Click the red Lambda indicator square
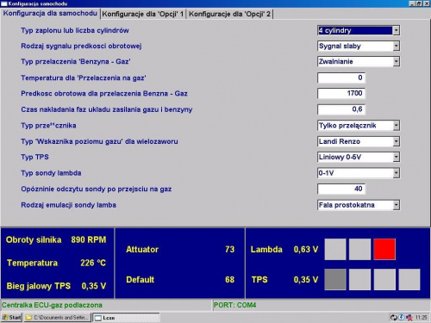Screen dimensions: 431x323 384,249
